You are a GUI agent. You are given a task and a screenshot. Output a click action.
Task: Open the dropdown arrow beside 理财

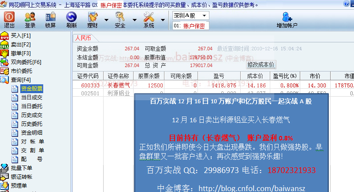click(x=106, y=20)
